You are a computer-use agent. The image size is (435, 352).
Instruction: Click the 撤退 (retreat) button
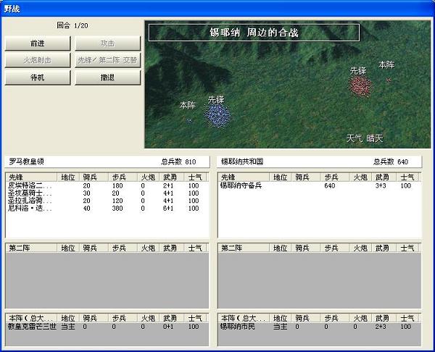[x=107, y=77]
